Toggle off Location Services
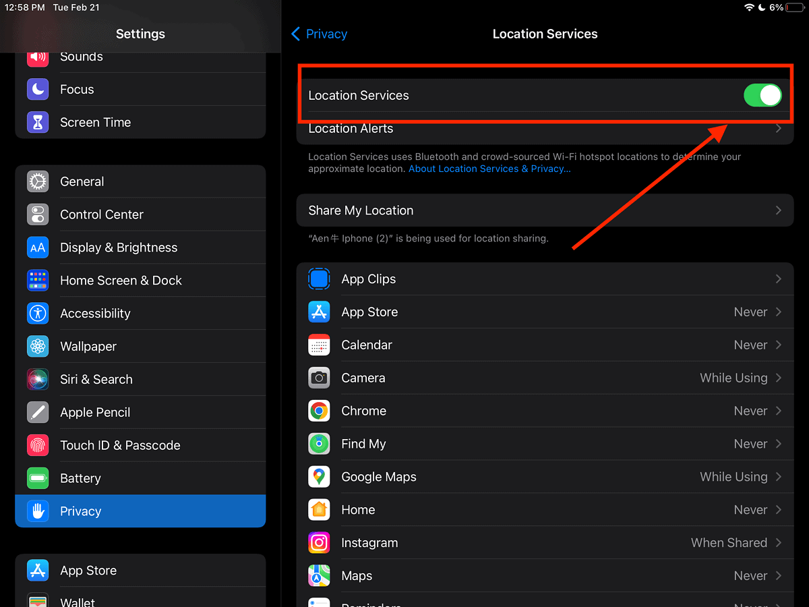Viewport: 809px width, 607px height. (762, 95)
